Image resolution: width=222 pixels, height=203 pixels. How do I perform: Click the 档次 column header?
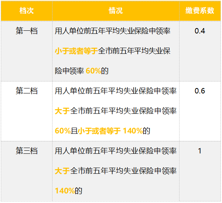click(x=27, y=11)
